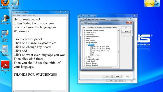Image resolution: width=163 pixels, height=92 pixels.
Task: Click Cancel in Region and Language window
Action: click(121, 81)
